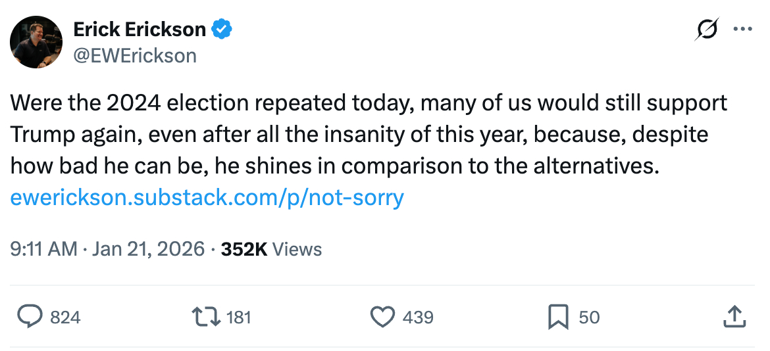Click the Erick Erickson display name

pyautogui.click(x=140, y=30)
